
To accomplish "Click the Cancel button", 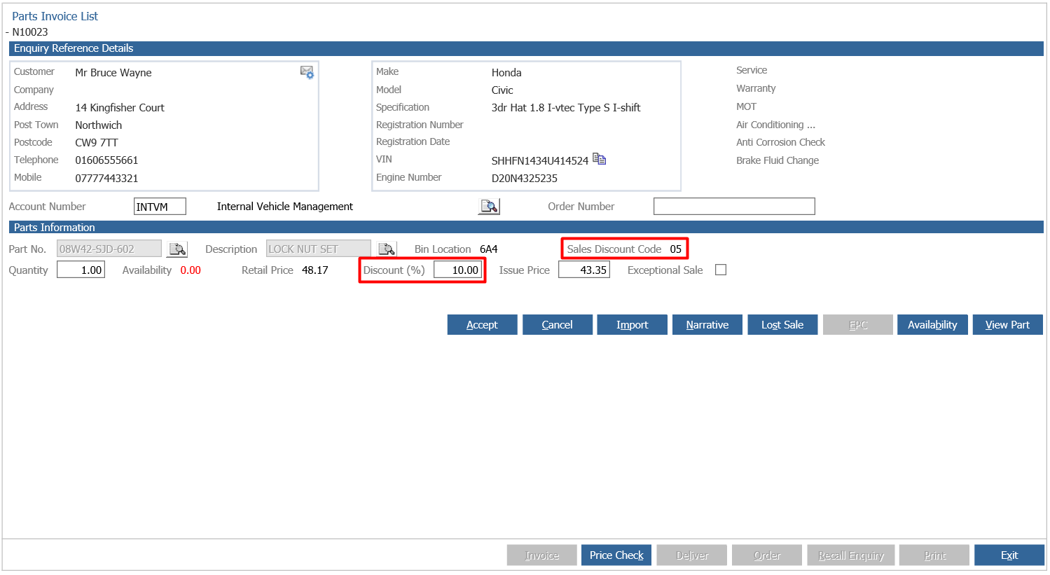I will (x=558, y=324).
